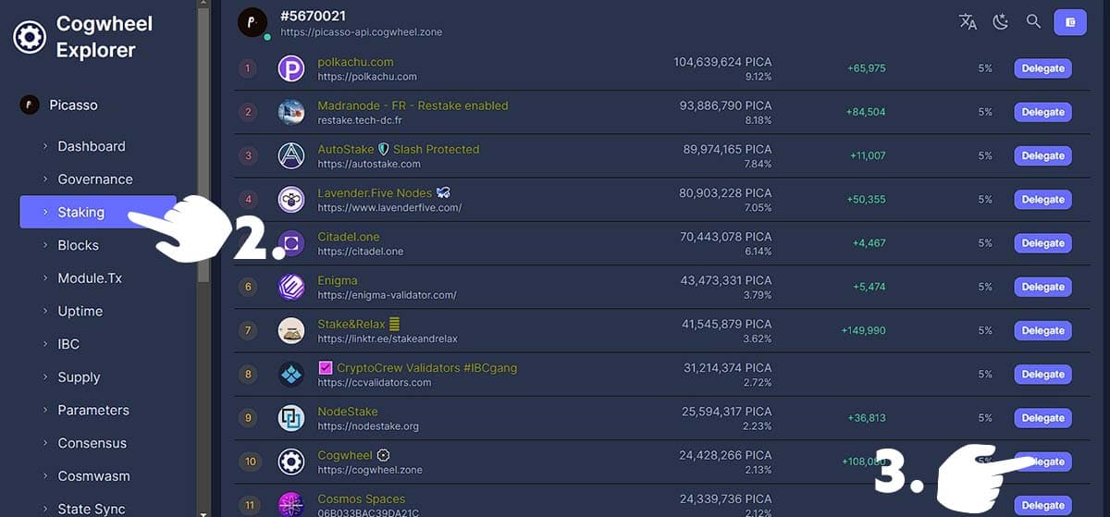Delegate to Madranode validator

1042,112
